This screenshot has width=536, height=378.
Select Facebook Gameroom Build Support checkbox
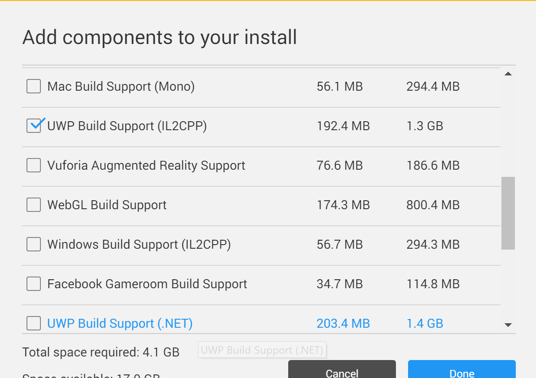tap(33, 284)
